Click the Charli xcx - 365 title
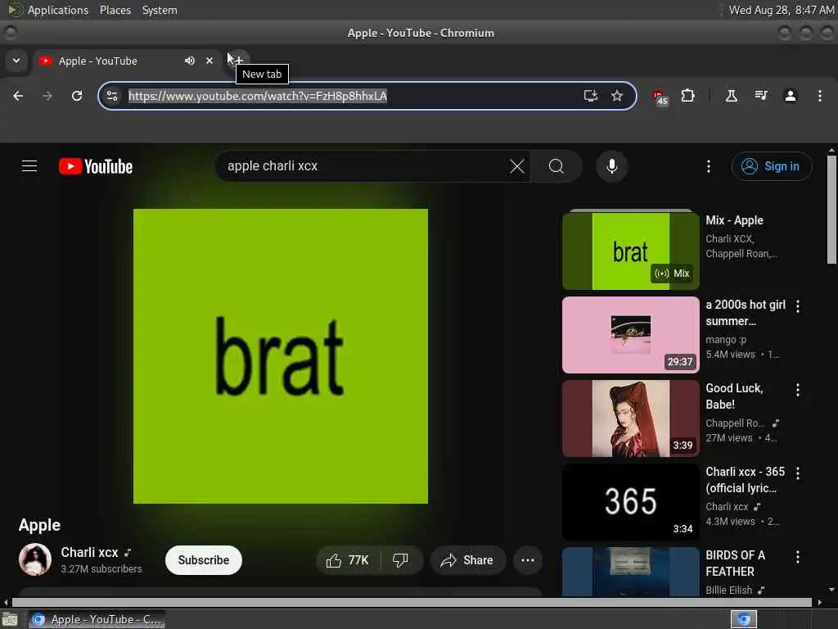Image resolution: width=838 pixels, height=629 pixels. [745, 480]
